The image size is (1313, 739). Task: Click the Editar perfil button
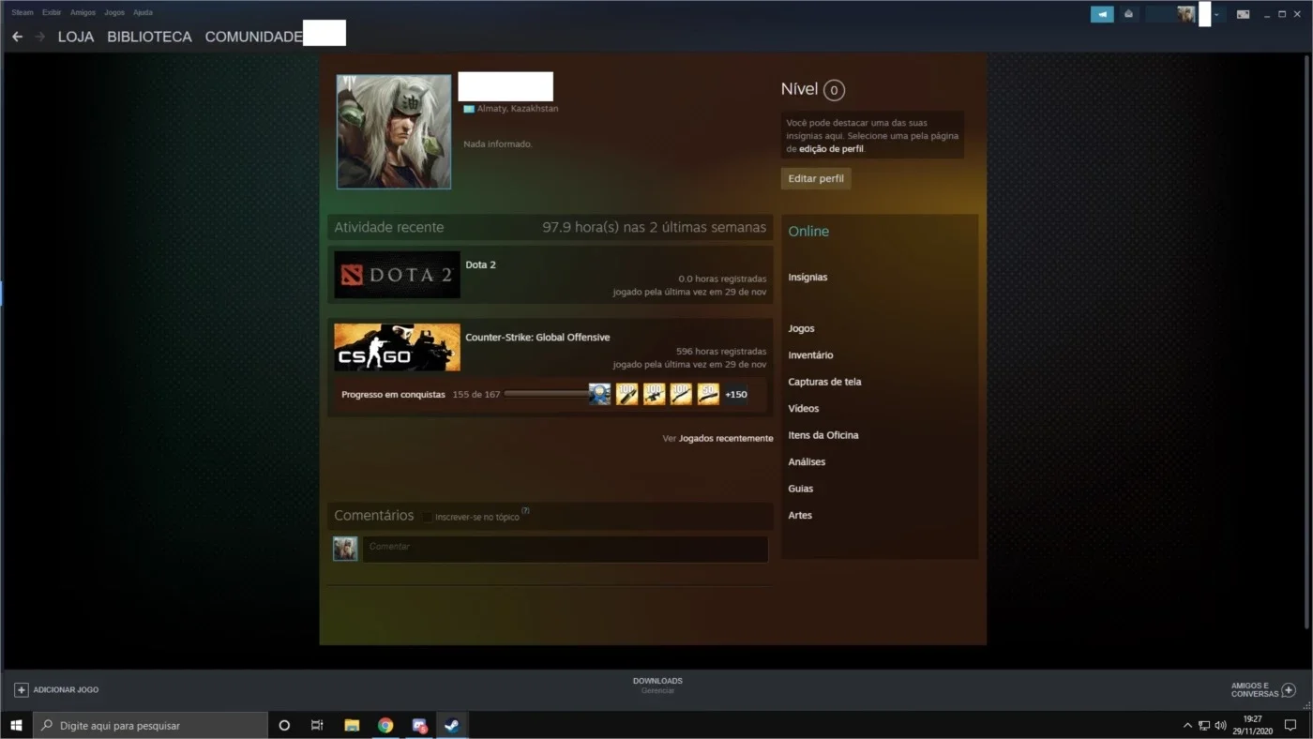(816, 178)
